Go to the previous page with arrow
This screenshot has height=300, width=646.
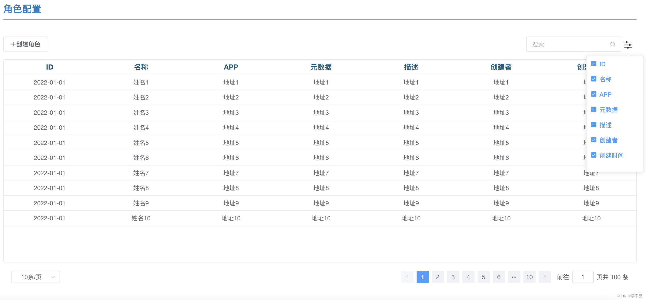point(407,277)
